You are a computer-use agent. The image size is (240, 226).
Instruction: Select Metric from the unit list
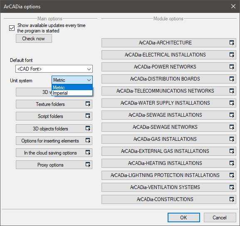point(72,88)
